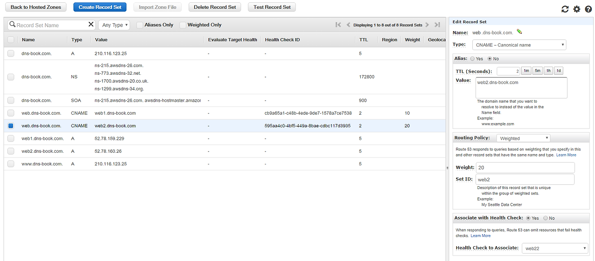The height and width of the screenshot is (261, 595).
Task: Go to the previous page of records
Action: 348,25
